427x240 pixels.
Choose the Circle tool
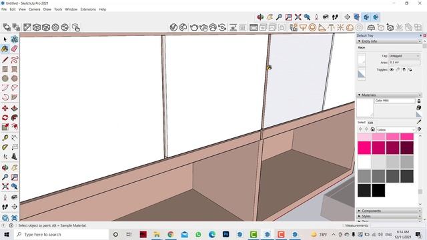click(x=5, y=79)
